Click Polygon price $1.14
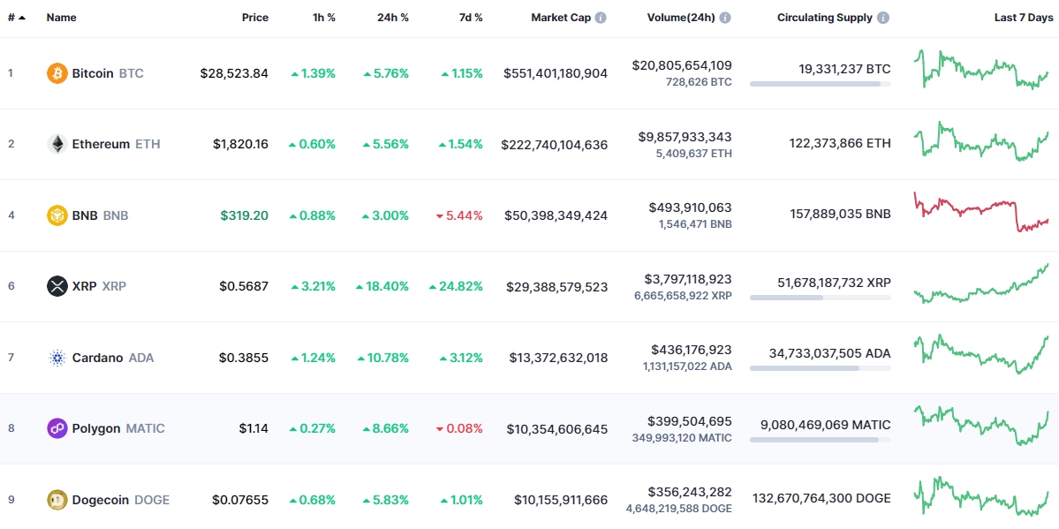 point(254,428)
